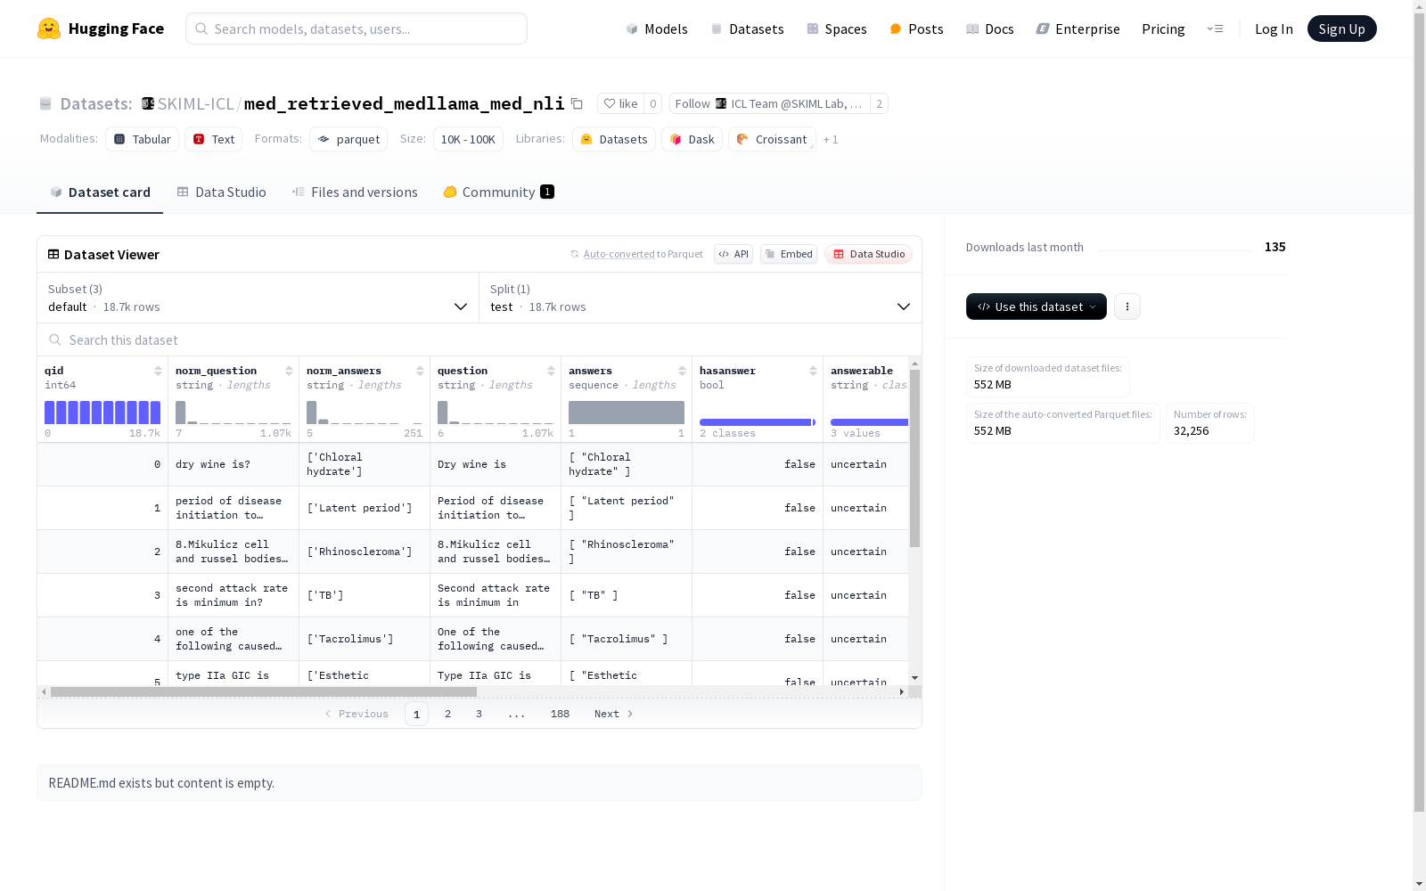1426x891 pixels.
Task: Select the Croissant library tag
Action: pos(772,139)
